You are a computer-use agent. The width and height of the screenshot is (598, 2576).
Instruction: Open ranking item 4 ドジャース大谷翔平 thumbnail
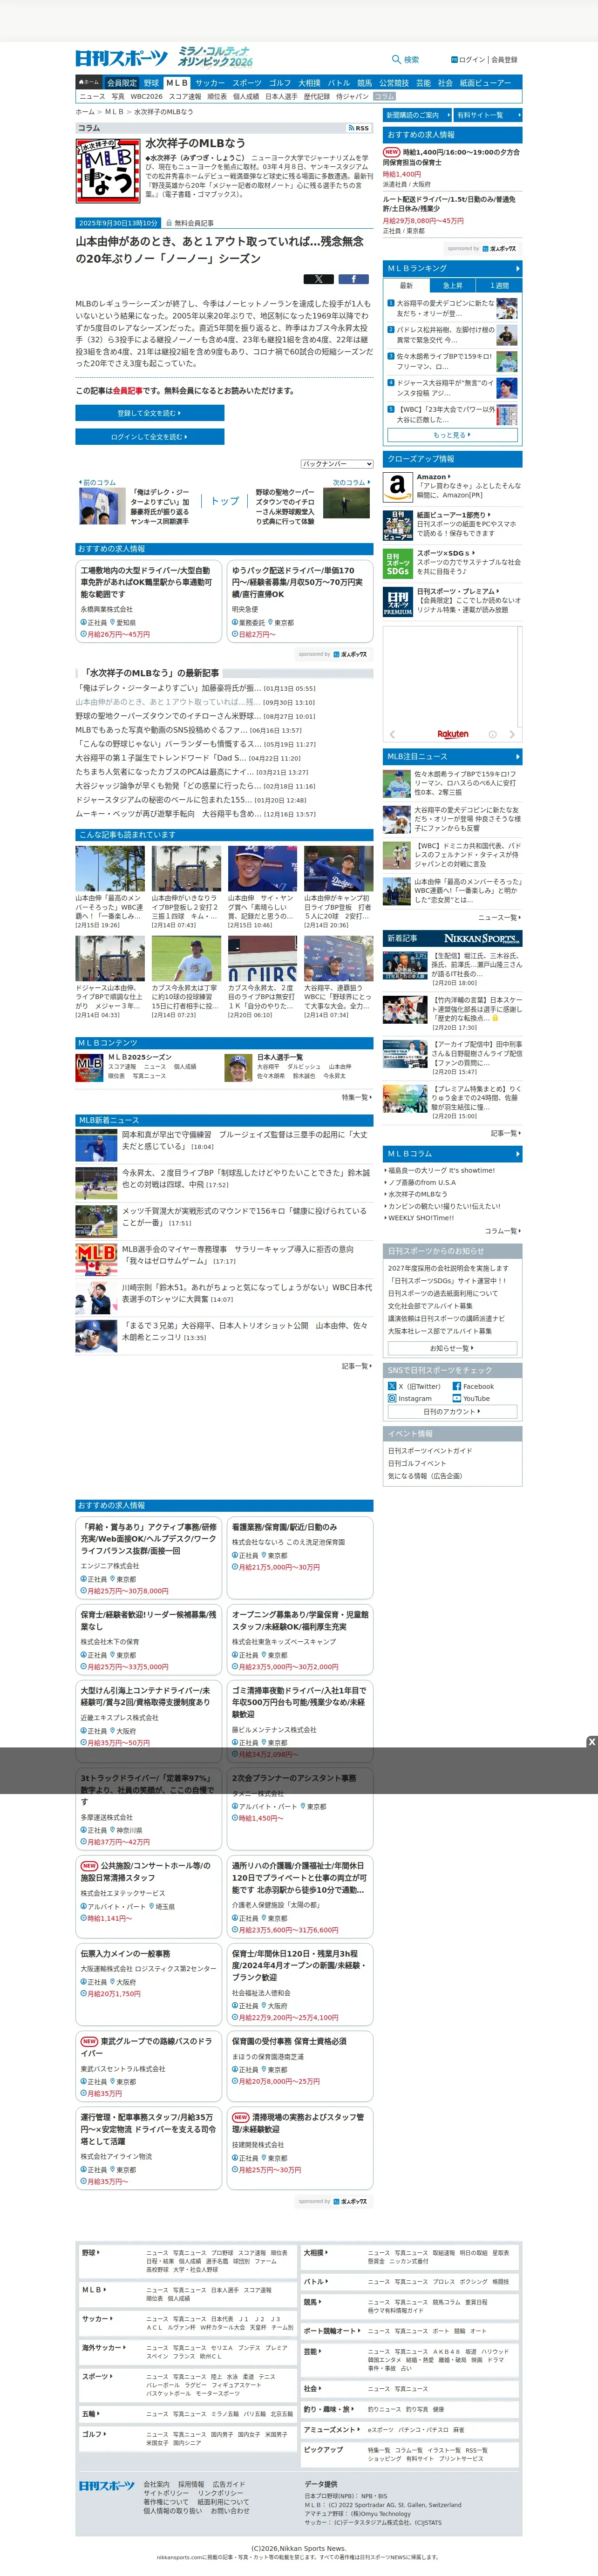[x=508, y=388]
